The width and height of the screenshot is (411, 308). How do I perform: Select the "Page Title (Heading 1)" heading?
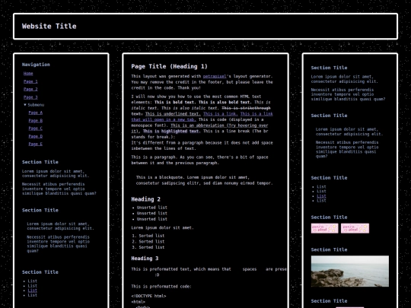[x=169, y=66]
